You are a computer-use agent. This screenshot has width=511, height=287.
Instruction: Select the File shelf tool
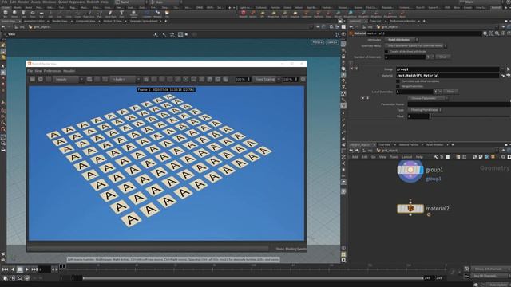(x=167, y=14)
